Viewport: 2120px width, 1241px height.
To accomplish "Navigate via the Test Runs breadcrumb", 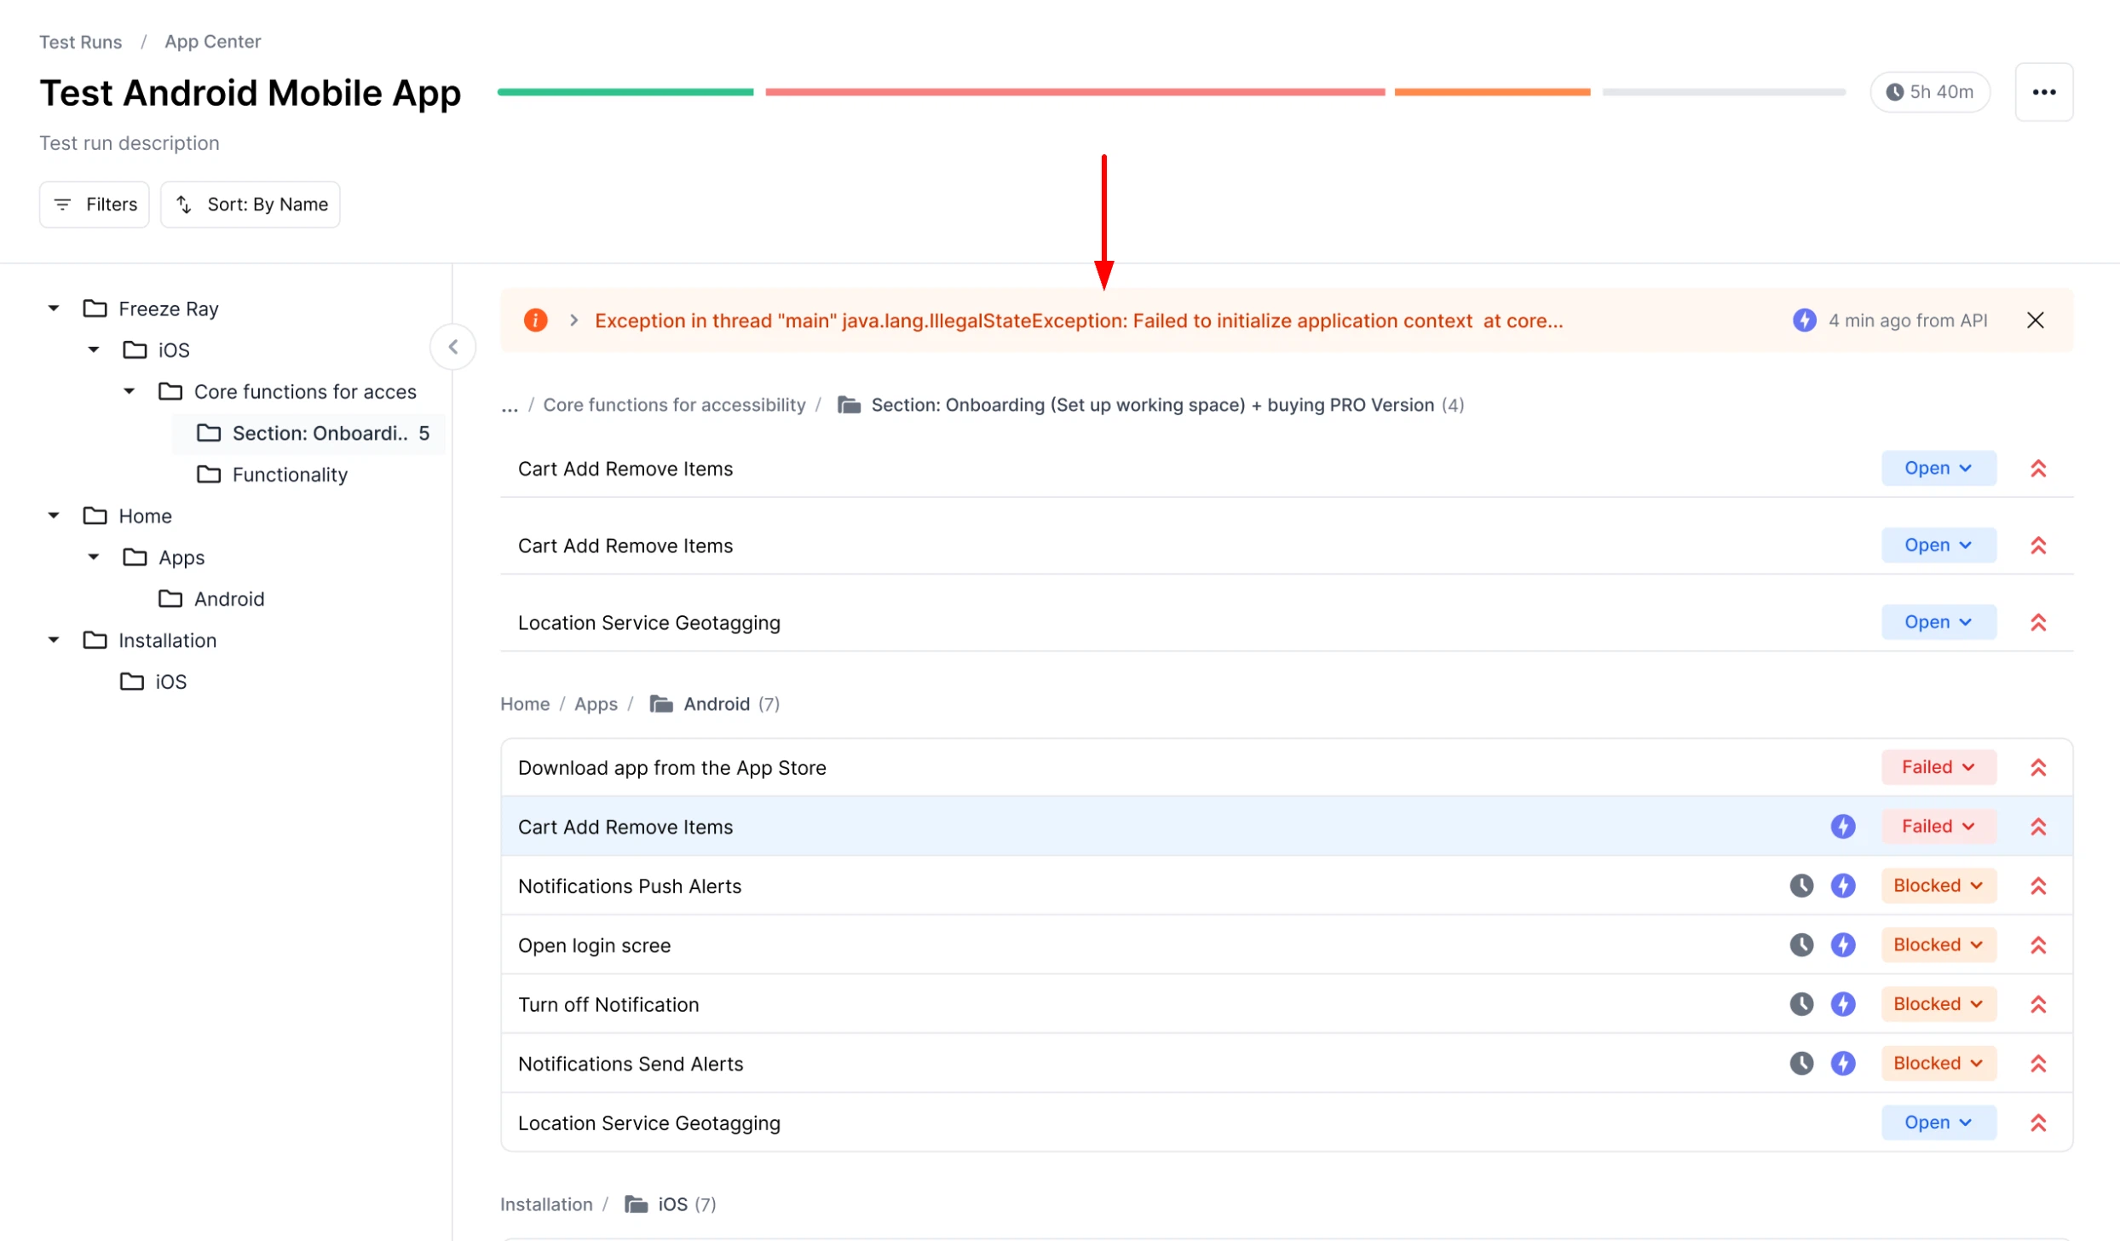I will (x=80, y=41).
